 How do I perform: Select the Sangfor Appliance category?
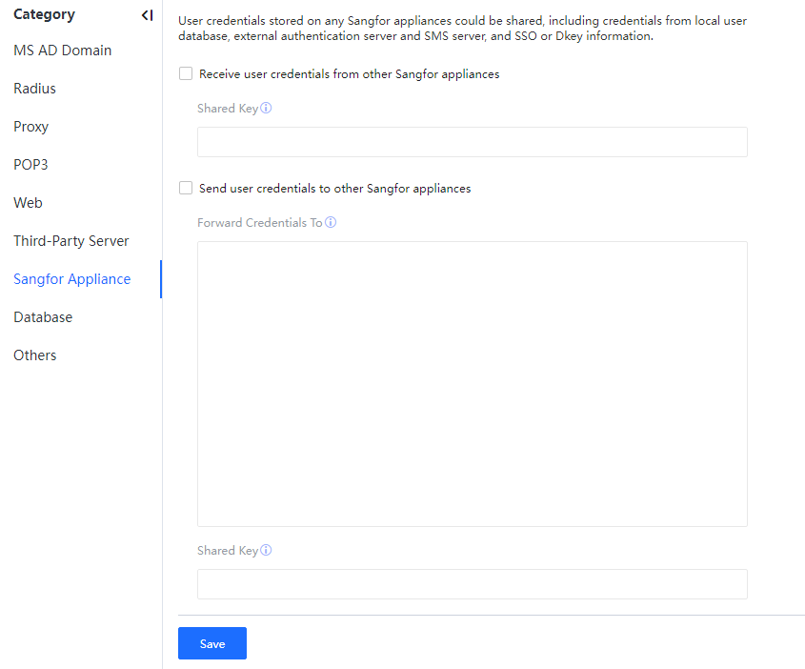[x=71, y=279]
